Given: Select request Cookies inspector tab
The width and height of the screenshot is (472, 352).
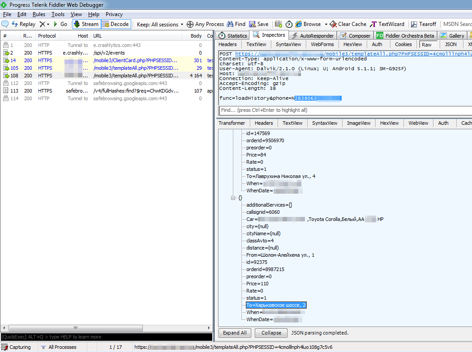Looking at the screenshot, I should coord(403,44).
